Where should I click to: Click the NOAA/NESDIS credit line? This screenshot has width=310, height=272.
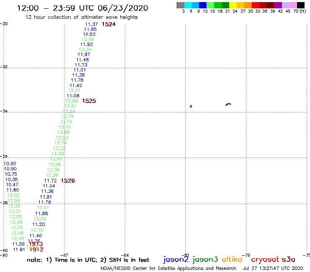point(168,268)
